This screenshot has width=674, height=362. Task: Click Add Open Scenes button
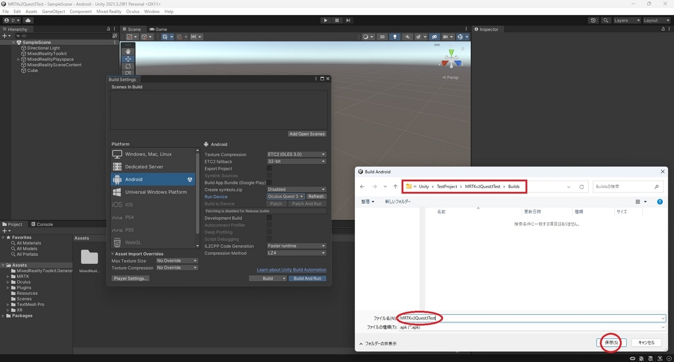(x=307, y=134)
